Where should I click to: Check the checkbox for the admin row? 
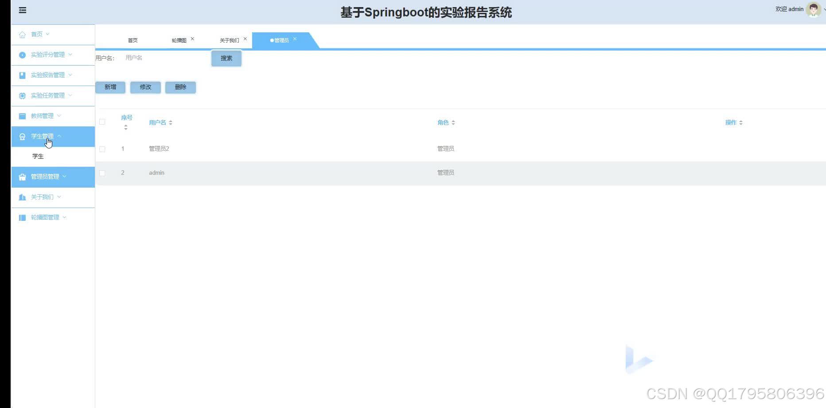coord(102,173)
